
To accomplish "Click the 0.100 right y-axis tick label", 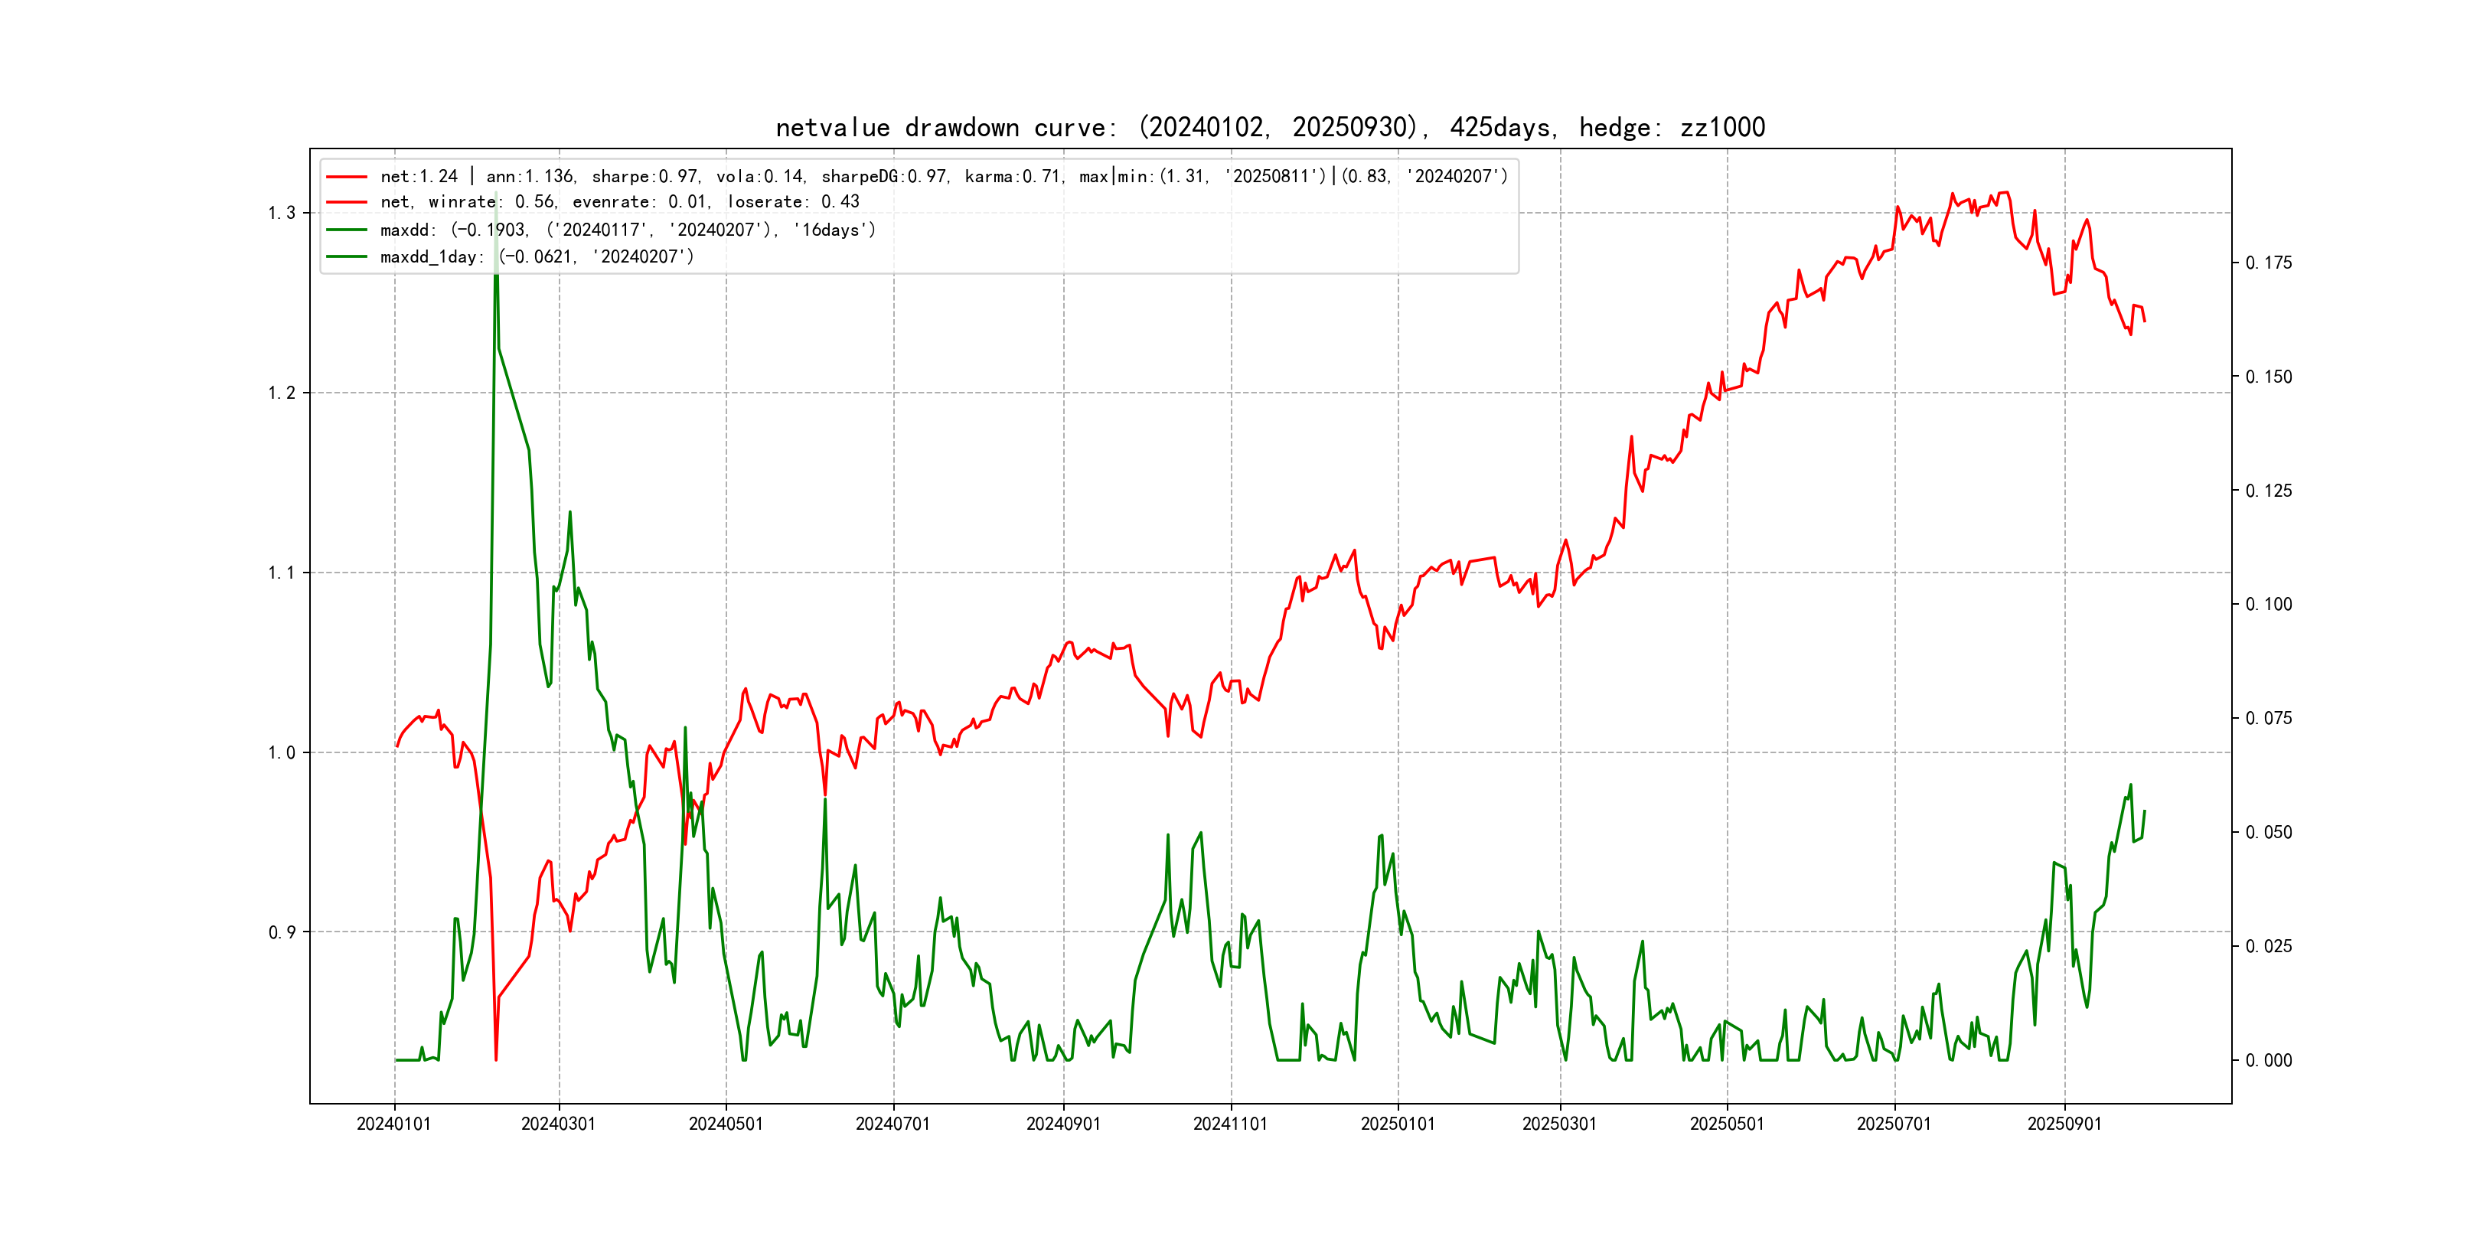I will click(2268, 605).
